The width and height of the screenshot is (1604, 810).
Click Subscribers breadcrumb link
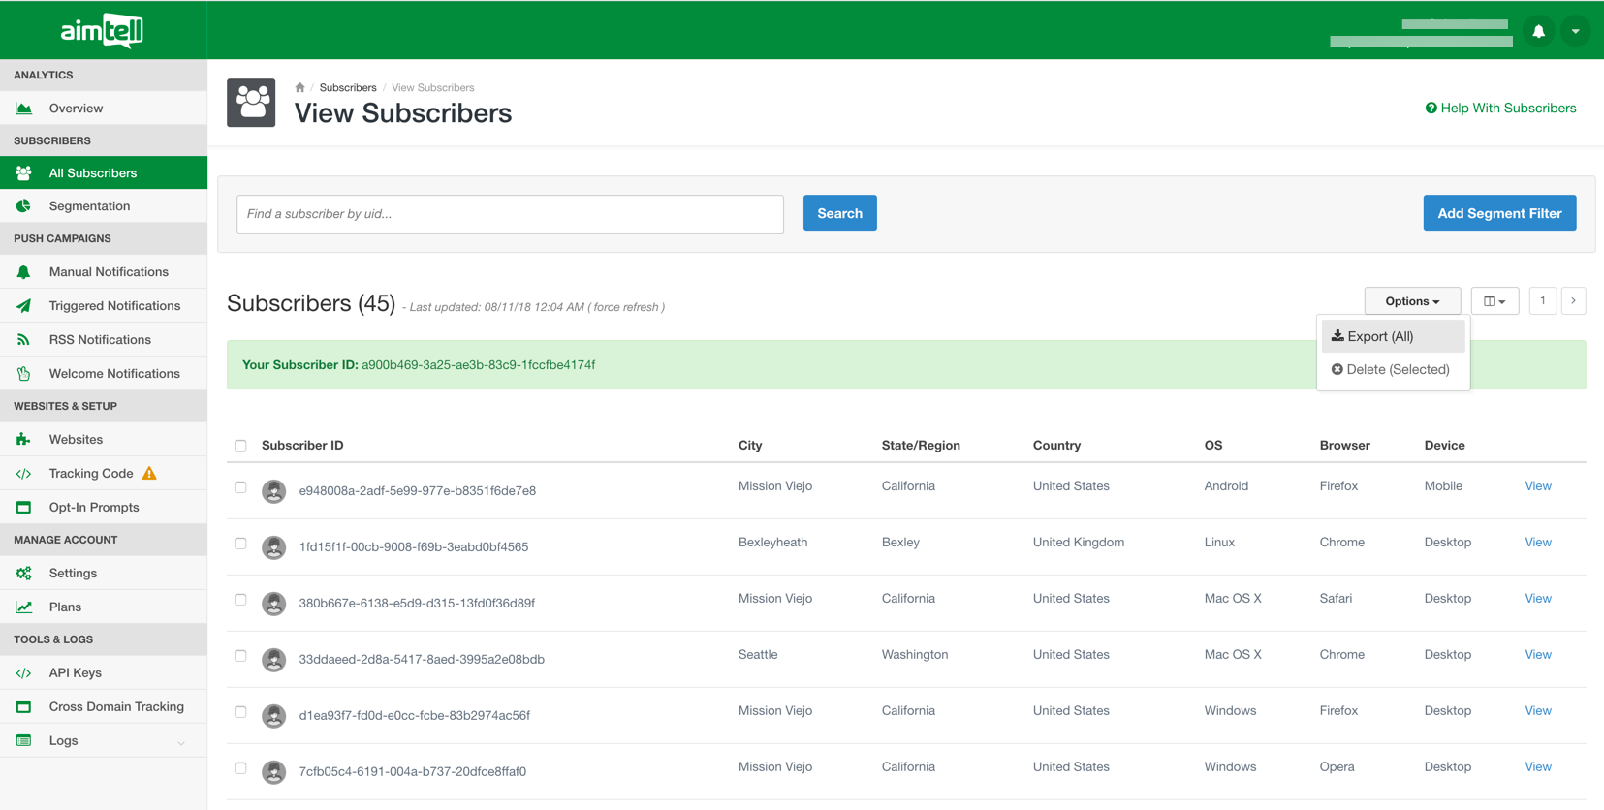[x=348, y=87]
